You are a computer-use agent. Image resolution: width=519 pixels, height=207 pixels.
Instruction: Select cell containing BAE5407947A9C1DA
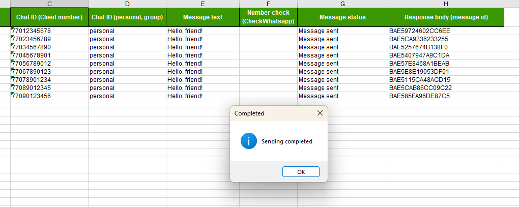446,55
